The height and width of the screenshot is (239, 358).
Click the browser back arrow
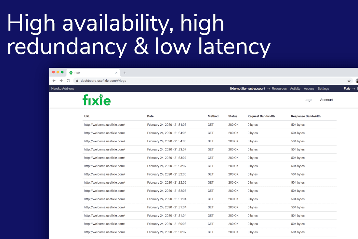pos(54,81)
